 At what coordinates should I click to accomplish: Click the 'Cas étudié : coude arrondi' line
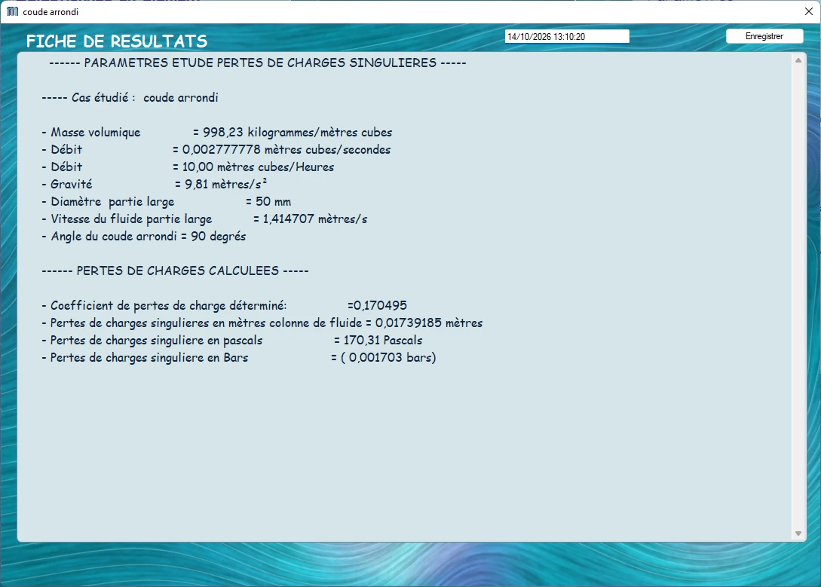[x=130, y=98]
